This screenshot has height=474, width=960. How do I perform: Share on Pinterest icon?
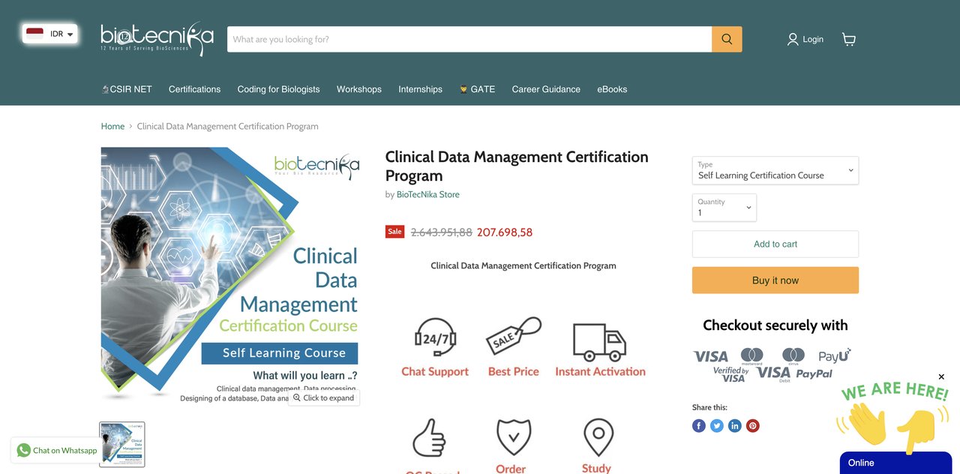pyautogui.click(x=753, y=426)
